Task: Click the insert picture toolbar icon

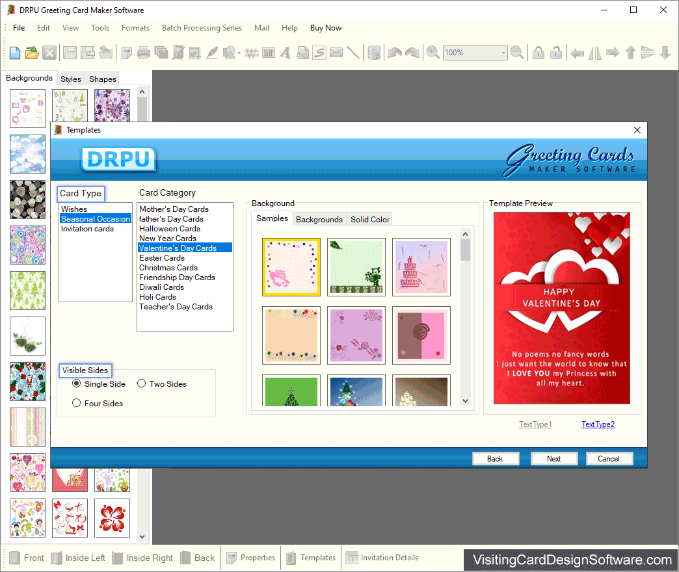Action: 195,53
